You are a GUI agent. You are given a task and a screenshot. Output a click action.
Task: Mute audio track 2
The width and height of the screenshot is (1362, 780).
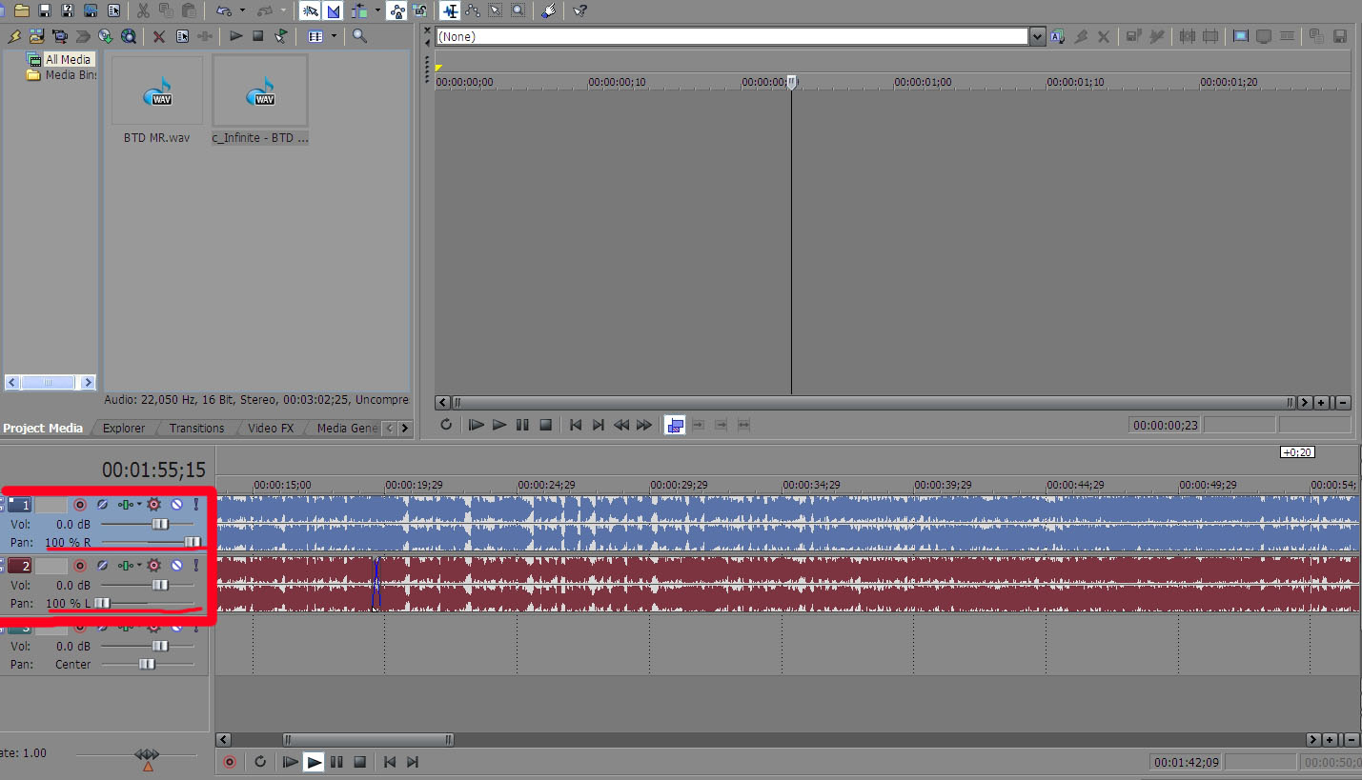tap(176, 566)
